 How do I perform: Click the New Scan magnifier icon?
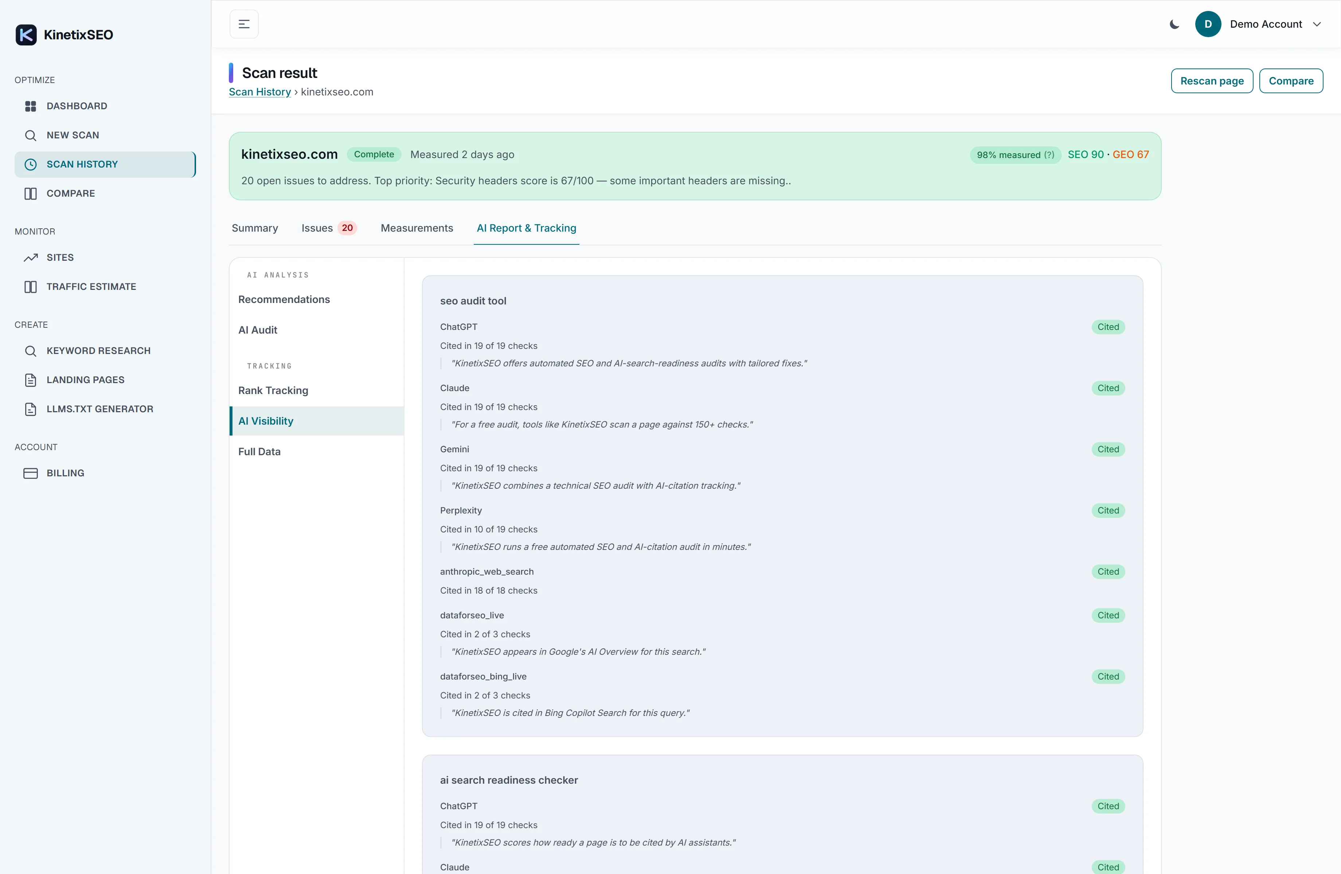click(30, 135)
